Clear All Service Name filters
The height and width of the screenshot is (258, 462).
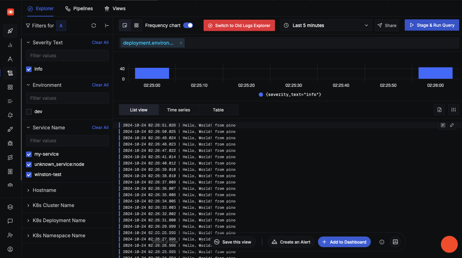[100, 128]
